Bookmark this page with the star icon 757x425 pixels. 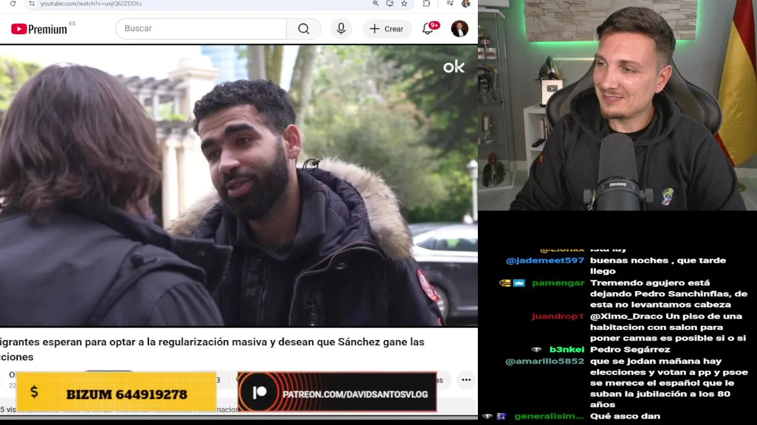pos(405,4)
